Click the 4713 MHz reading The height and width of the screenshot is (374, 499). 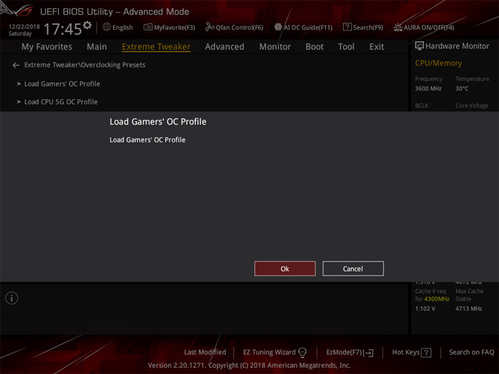pyautogui.click(x=469, y=309)
